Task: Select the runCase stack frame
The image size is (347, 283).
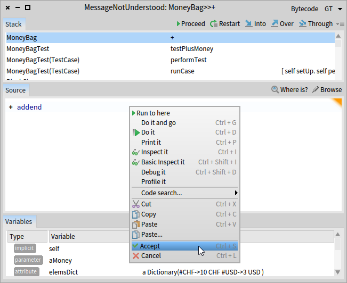Action: pyautogui.click(x=170, y=71)
